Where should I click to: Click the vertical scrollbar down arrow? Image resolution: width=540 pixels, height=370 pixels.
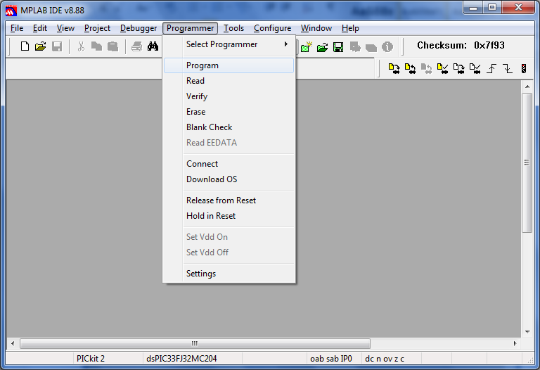pyautogui.click(x=527, y=332)
